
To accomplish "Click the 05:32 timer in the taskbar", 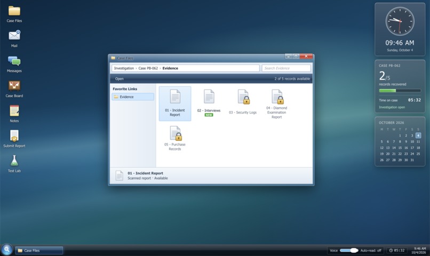I will pos(397,250).
